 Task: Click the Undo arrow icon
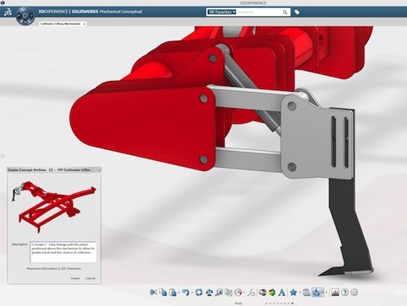186,293
